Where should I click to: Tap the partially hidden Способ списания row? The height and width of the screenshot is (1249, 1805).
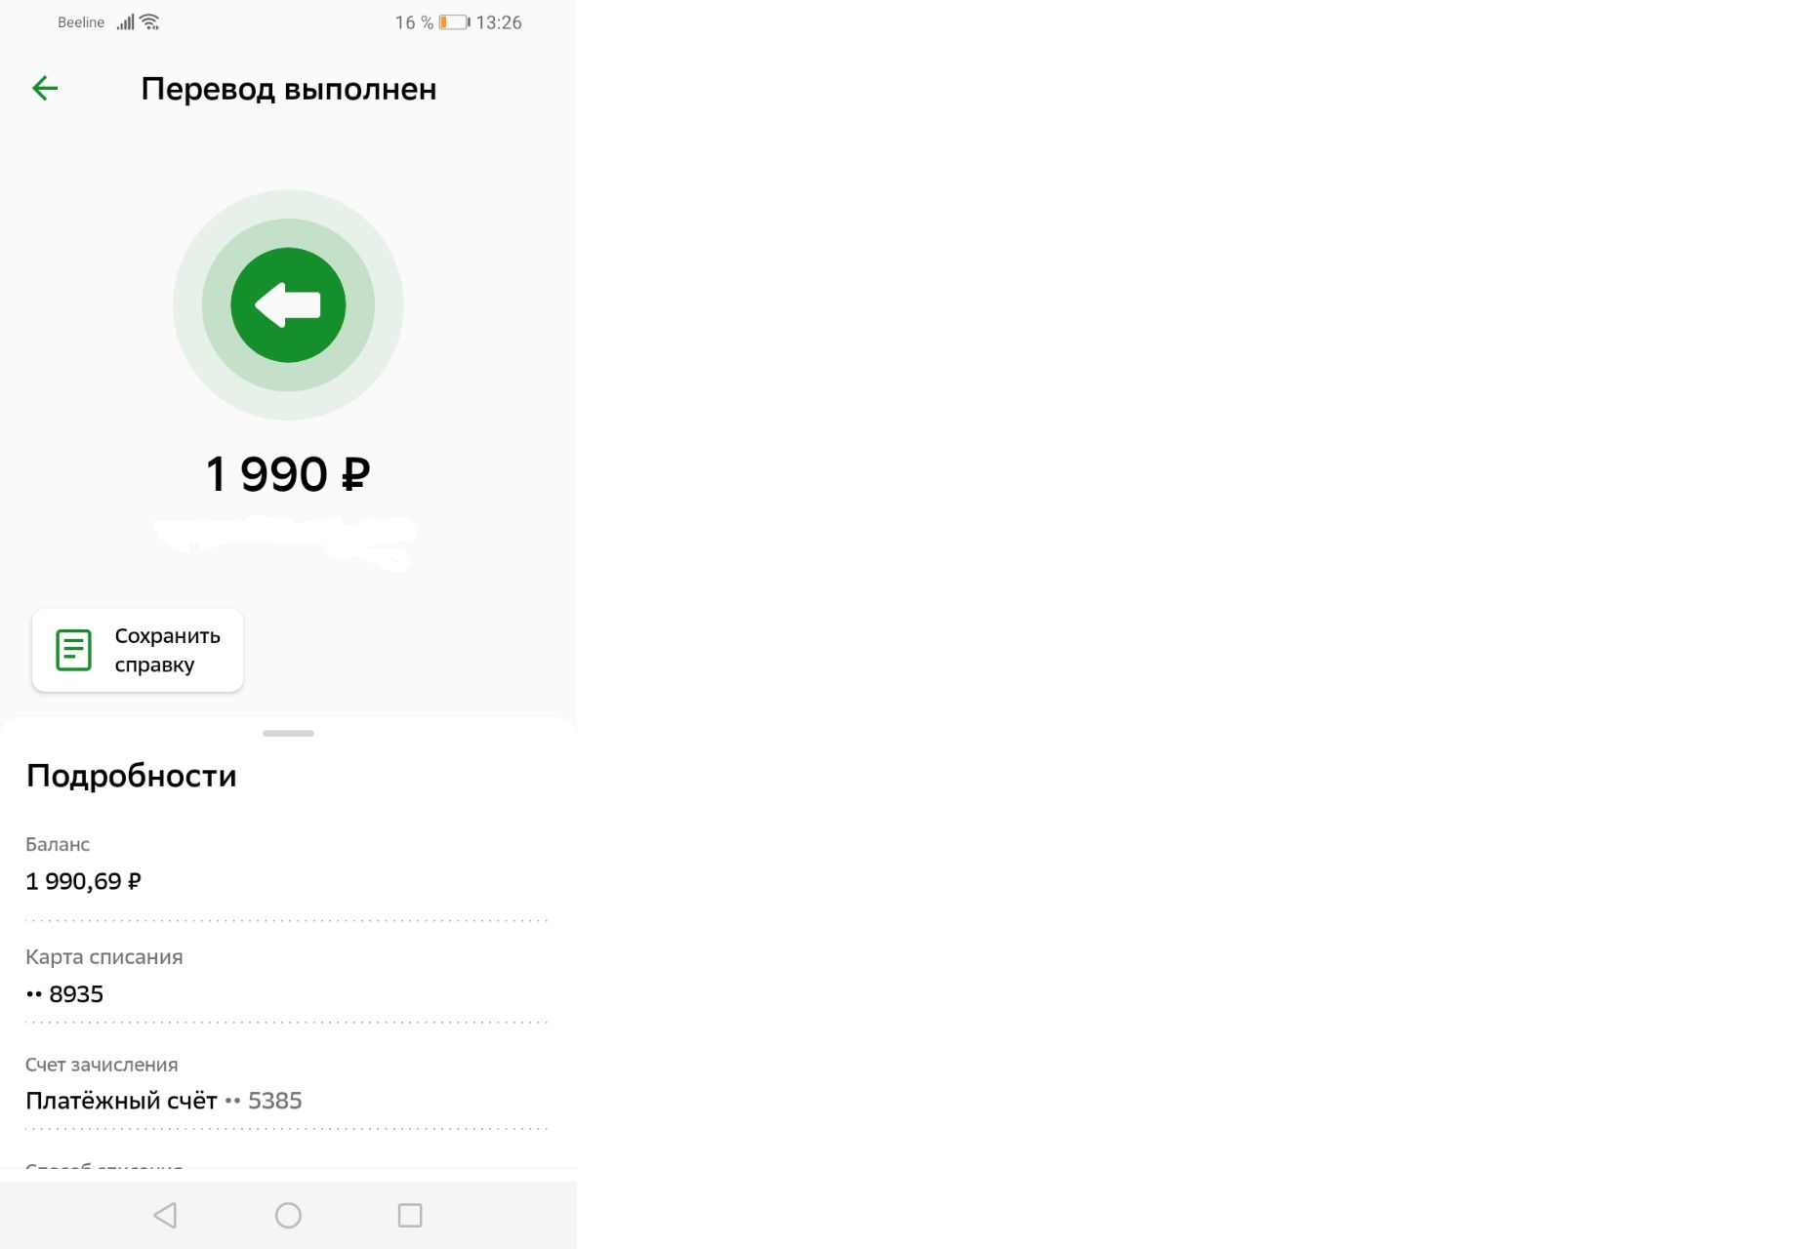[287, 1166]
